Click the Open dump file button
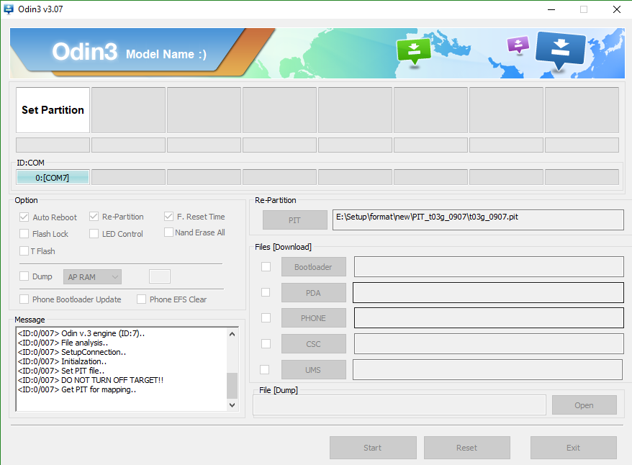The height and width of the screenshot is (465, 632). [x=584, y=405]
